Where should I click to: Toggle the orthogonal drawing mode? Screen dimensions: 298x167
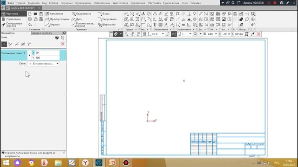coord(168,34)
